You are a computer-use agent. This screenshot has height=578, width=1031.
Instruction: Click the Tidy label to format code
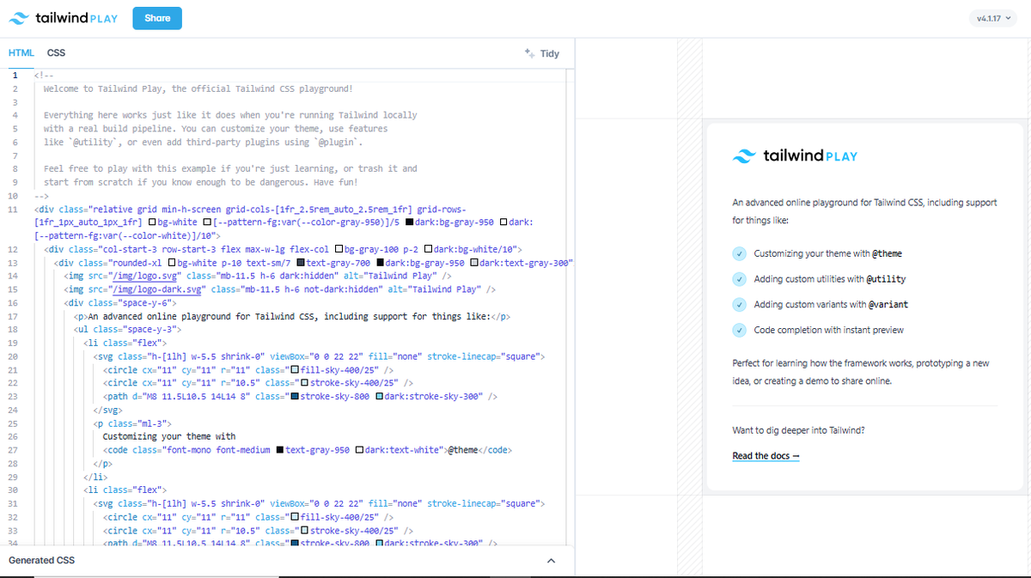(550, 53)
